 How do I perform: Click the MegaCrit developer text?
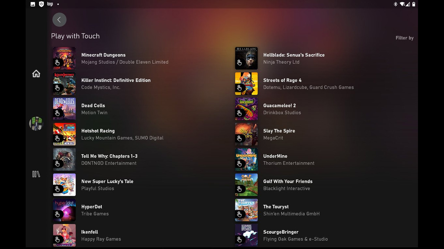pyautogui.click(x=273, y=138)
